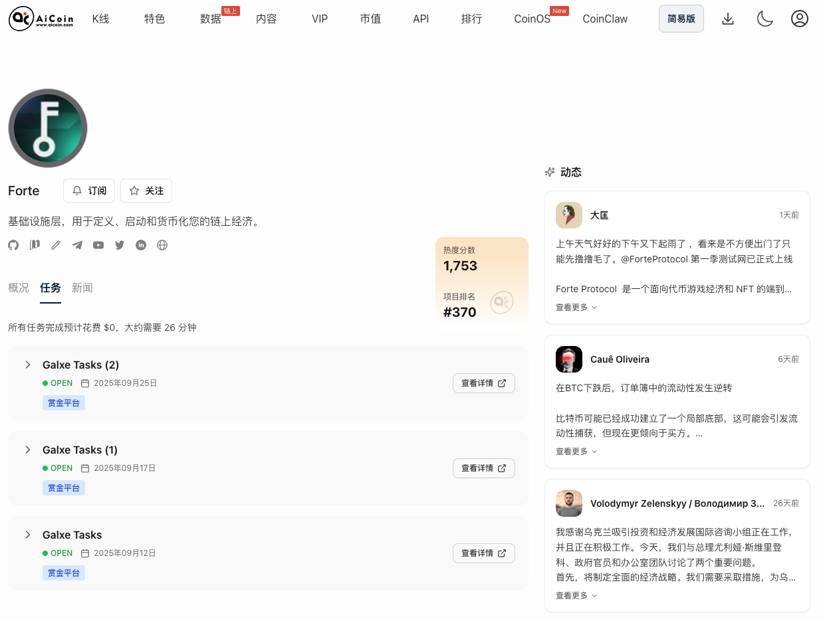This screenshot has height=619, width=825.
Task: Click the Forte project name
Action: coord(24,191)
